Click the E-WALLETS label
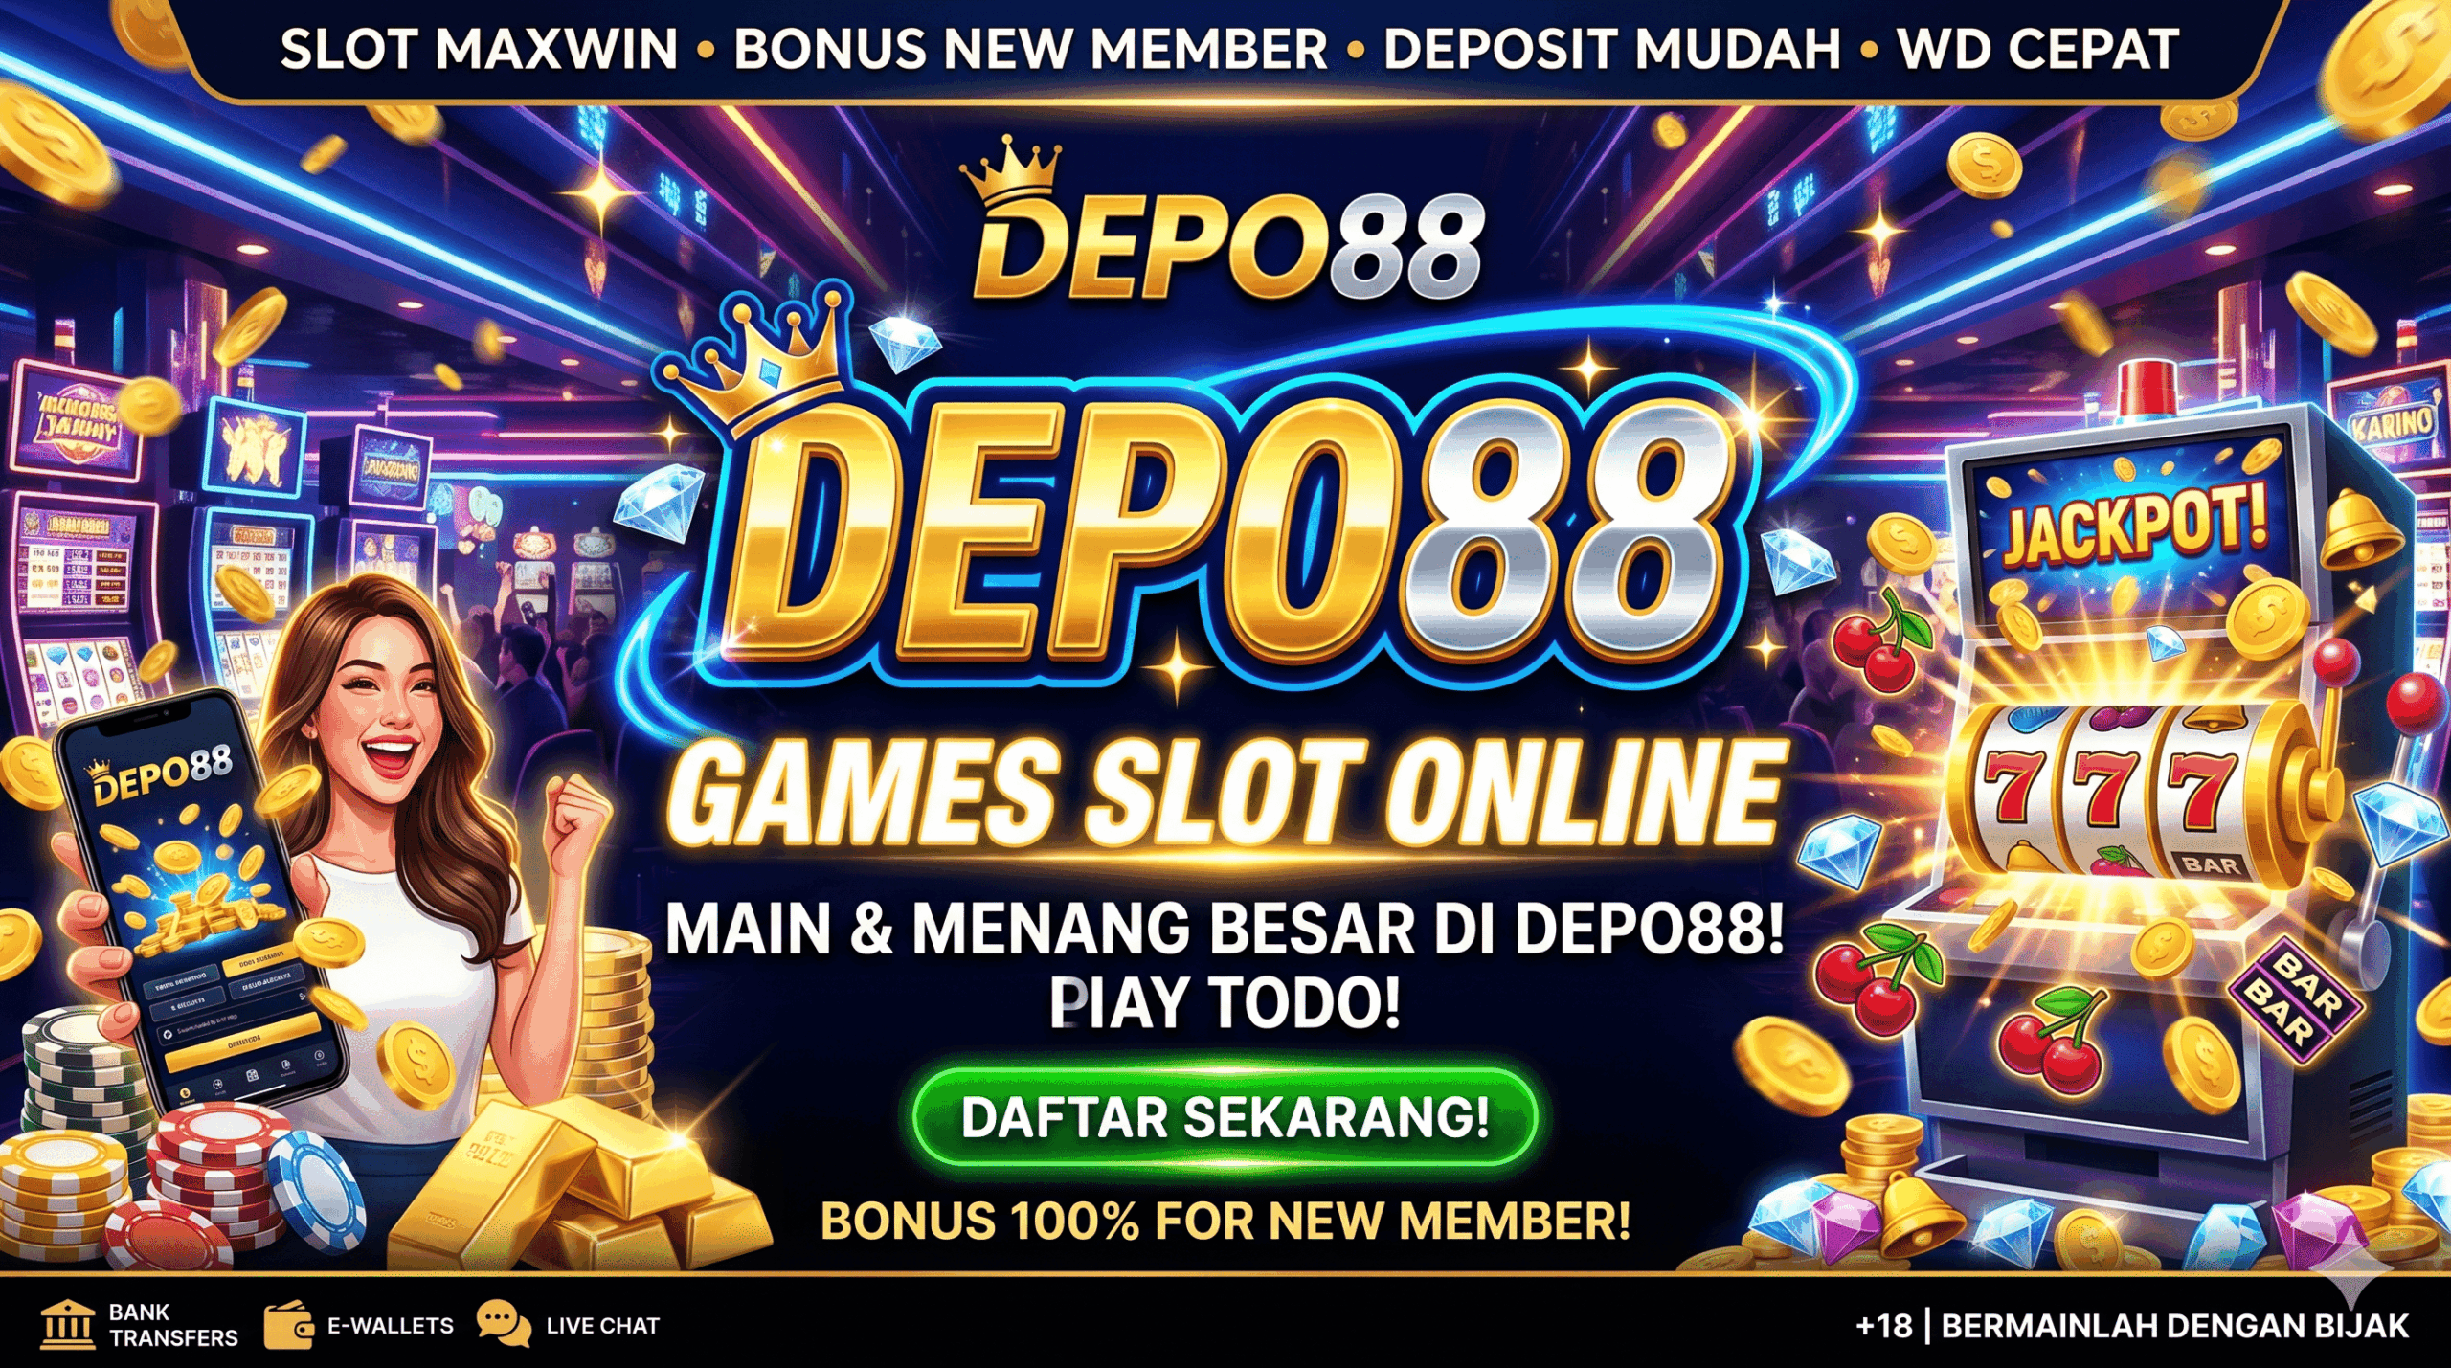 coord(390,1326)
